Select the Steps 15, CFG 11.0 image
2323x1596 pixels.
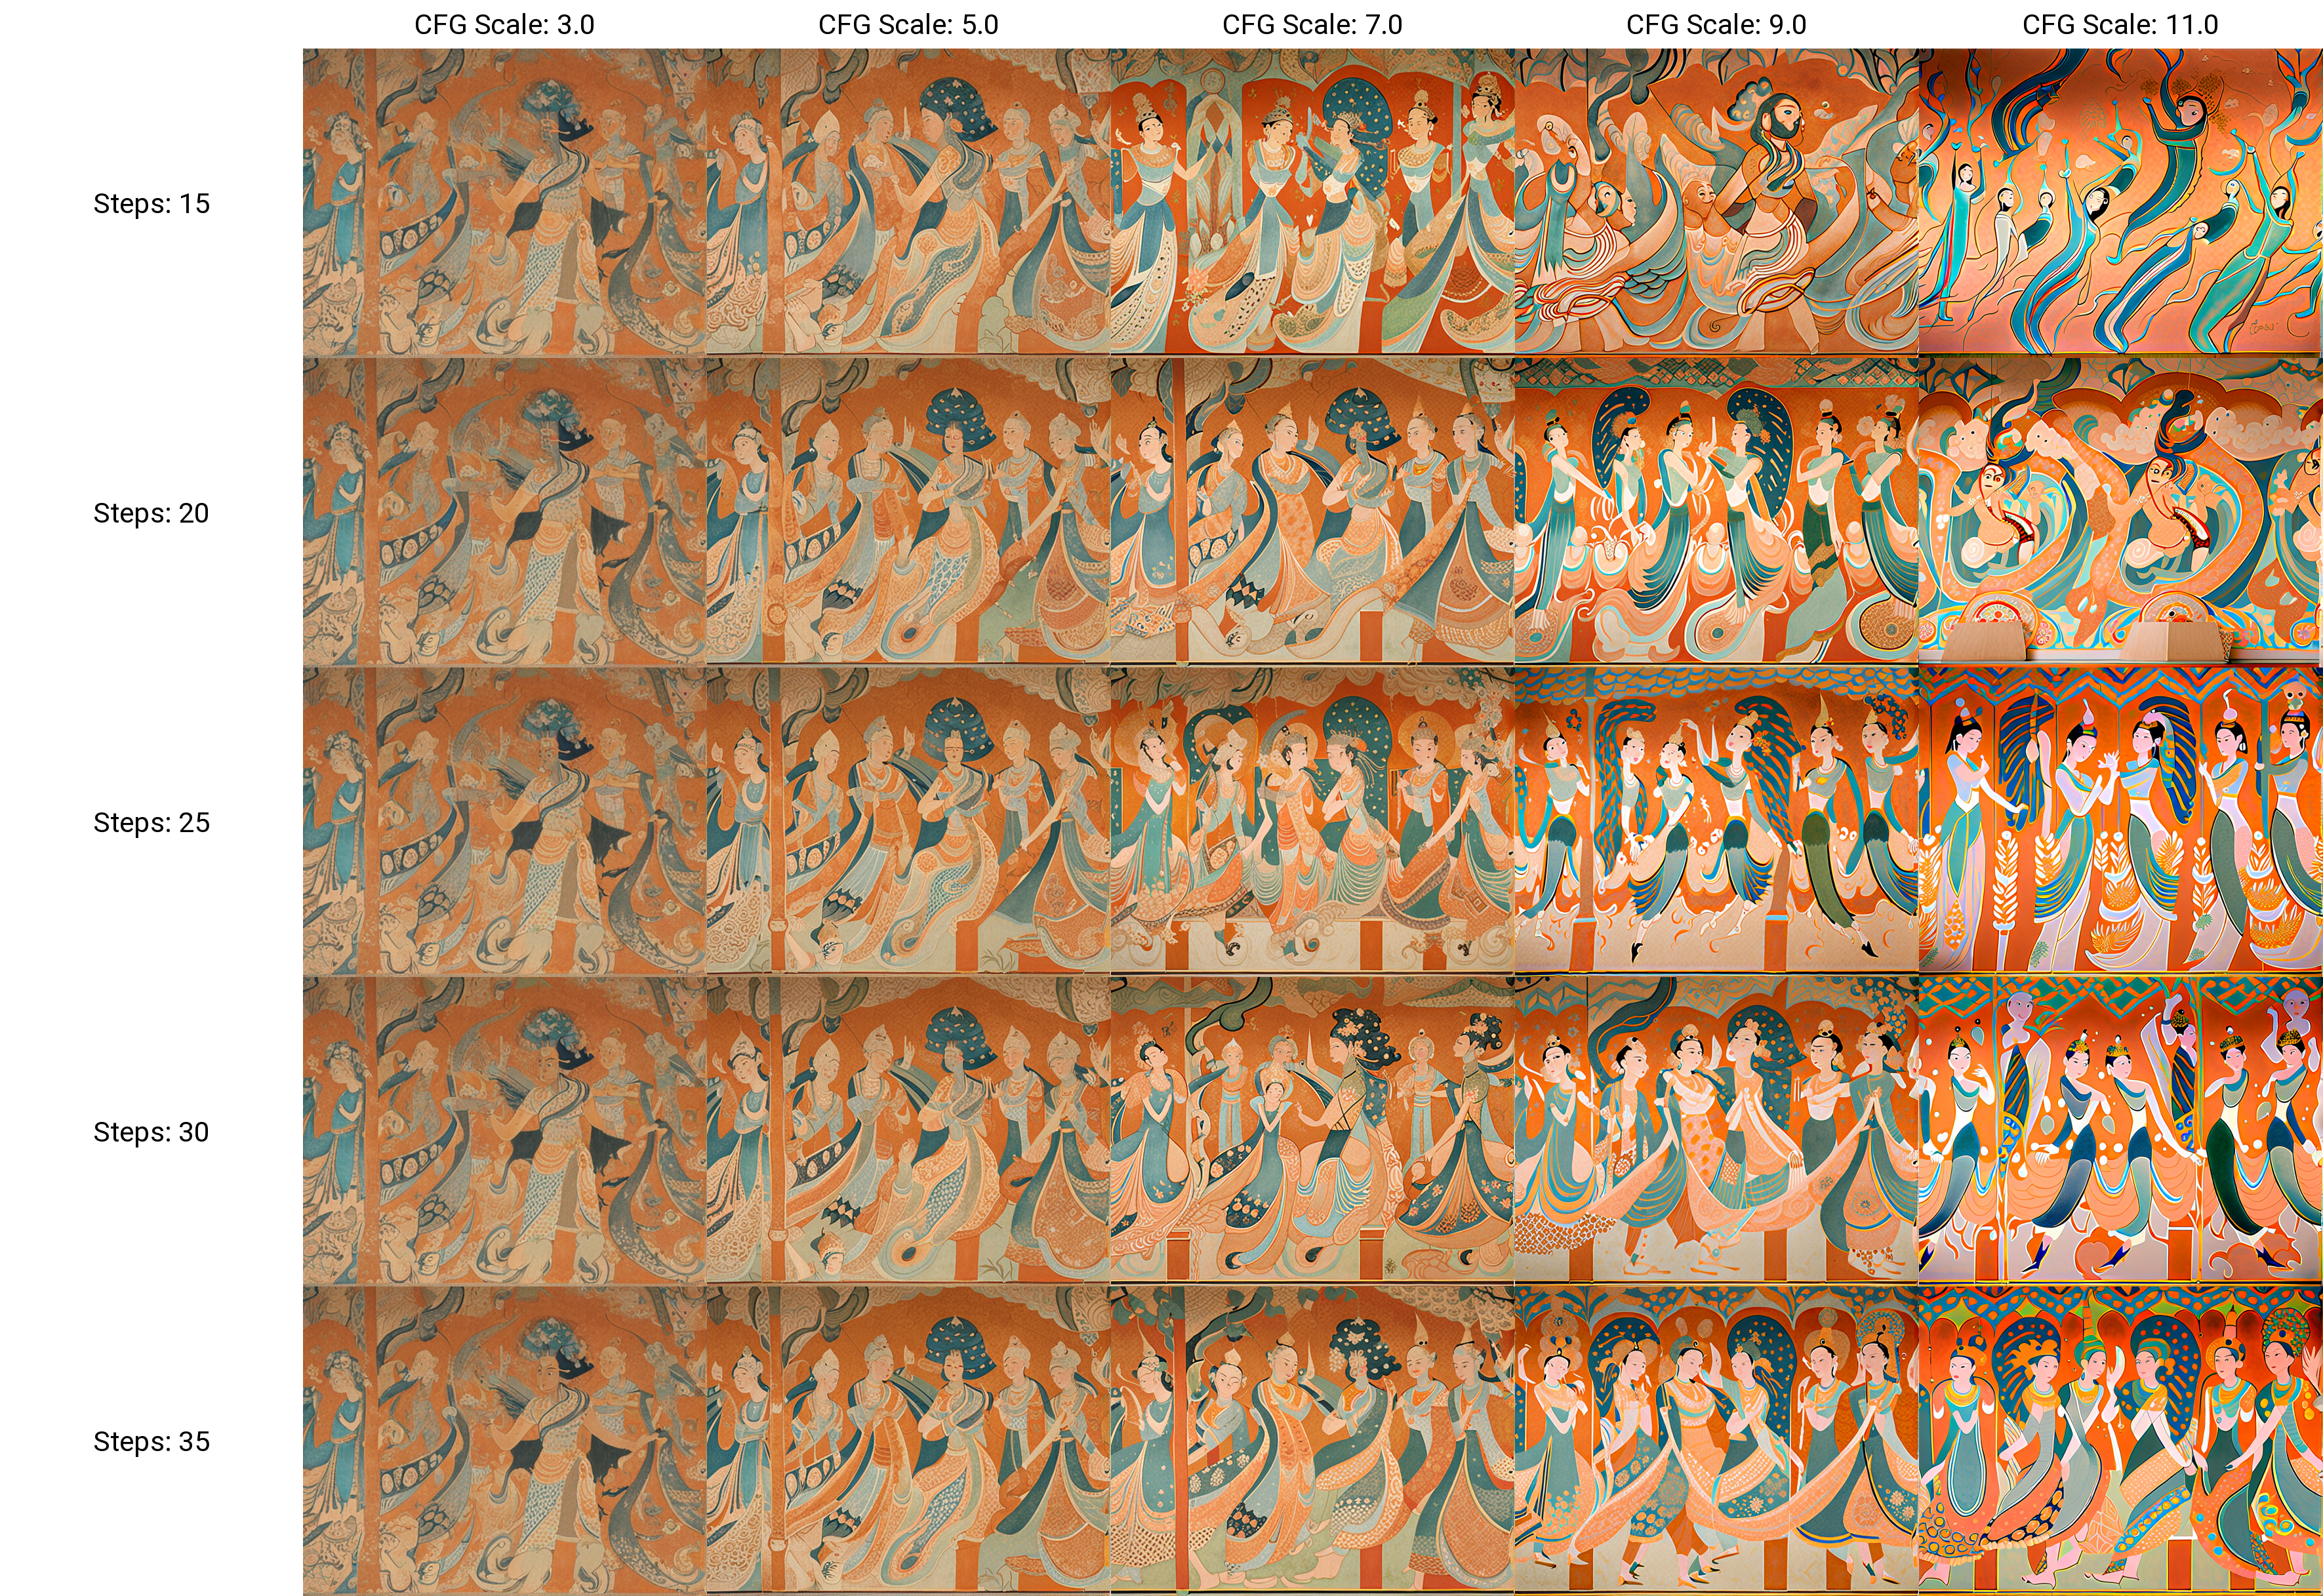2120,203
